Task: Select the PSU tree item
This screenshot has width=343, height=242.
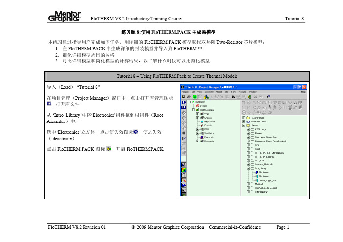Action: coord(207,129)
